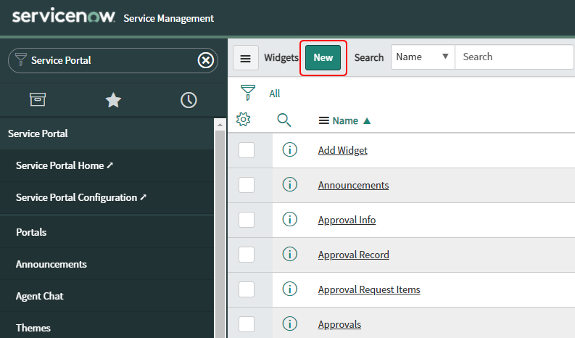Open the list hamburger menu button

click(245, 58)
